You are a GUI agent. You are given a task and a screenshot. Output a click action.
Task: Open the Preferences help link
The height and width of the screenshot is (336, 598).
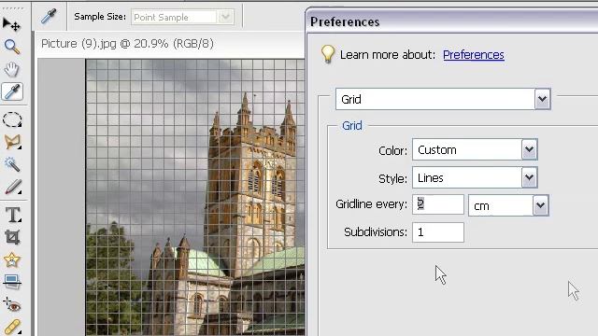(x=474, y=55)
